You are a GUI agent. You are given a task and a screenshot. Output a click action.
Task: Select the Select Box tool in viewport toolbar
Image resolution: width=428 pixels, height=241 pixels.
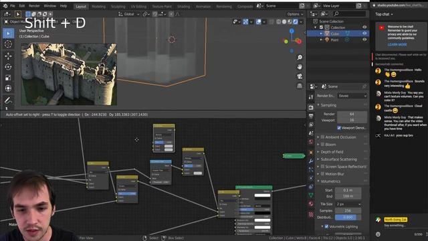(8, 33)
